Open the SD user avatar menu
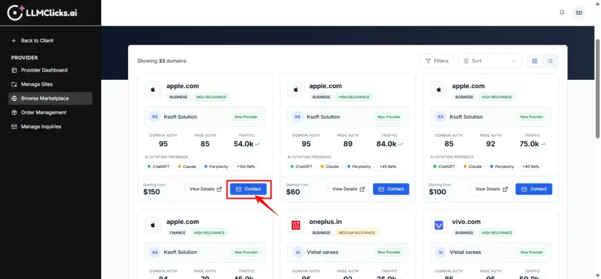This screenshot has height=279, width=601. [x=579, y=12]
